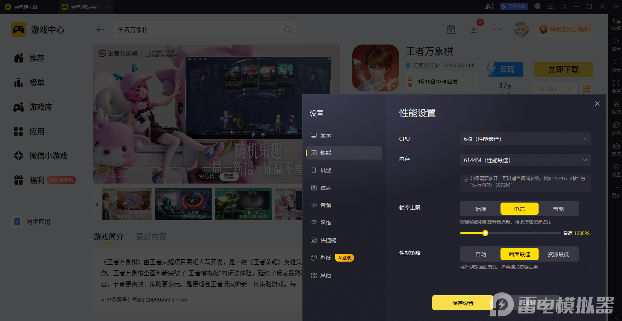
Task: Open the calendar reservation icon
Action: [451, 29]
